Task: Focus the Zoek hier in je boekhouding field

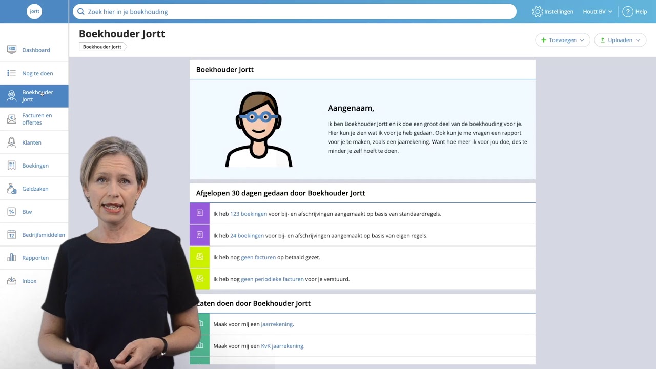Action: [x=295, y=11]
